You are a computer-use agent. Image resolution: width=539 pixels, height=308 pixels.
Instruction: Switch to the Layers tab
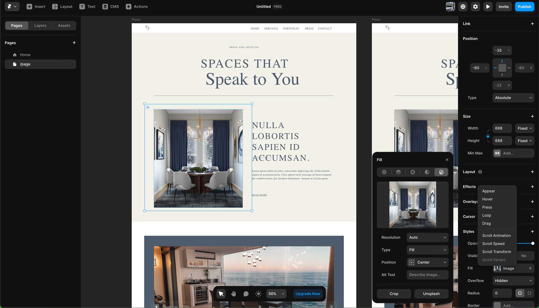click(40, 25)
